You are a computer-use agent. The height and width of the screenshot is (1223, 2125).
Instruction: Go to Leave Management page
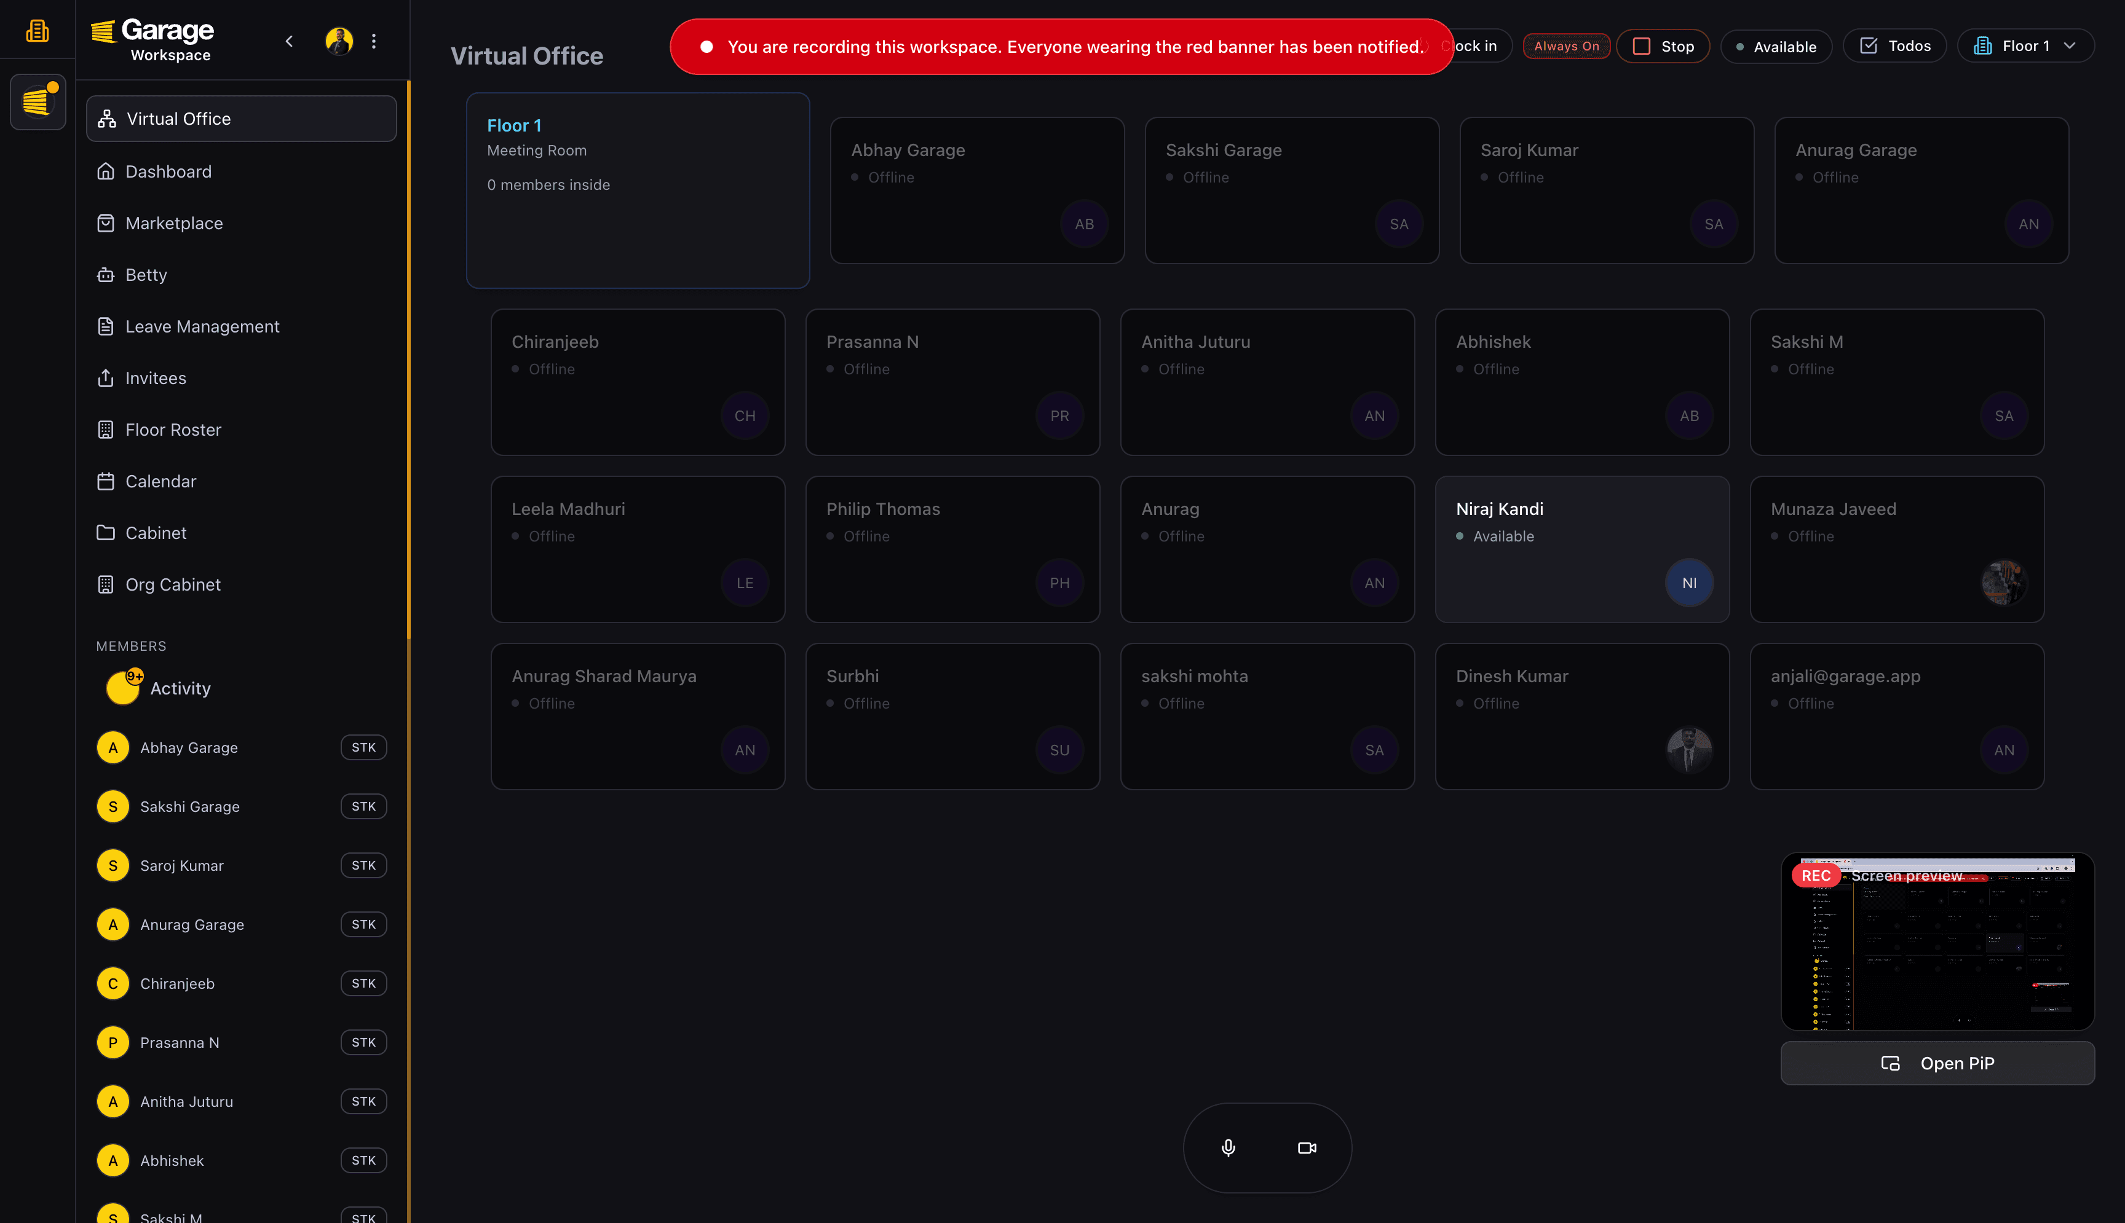click(x=202, y=327)
